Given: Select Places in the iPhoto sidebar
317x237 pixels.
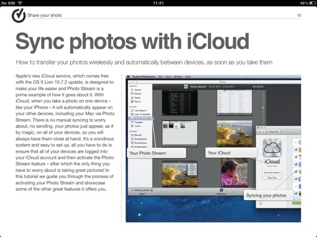Looking at the screenshot, I should click(136, 101).
